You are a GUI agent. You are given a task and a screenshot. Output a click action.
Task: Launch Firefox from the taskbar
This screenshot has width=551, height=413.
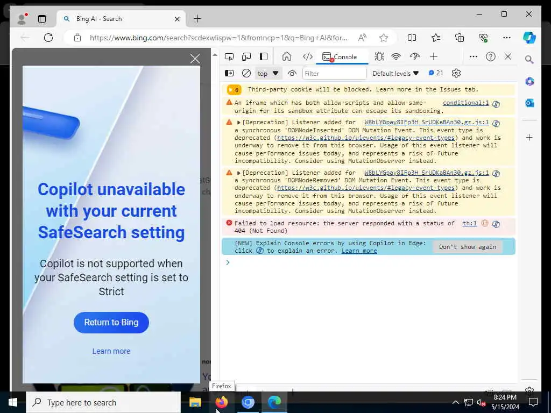(x=221, y=402)
